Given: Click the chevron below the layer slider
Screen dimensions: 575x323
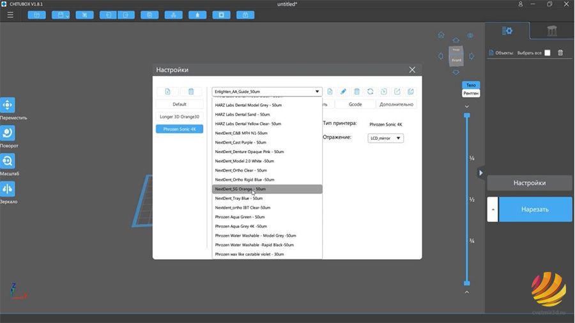Looking at the screenshot, I should coord(467,292).
